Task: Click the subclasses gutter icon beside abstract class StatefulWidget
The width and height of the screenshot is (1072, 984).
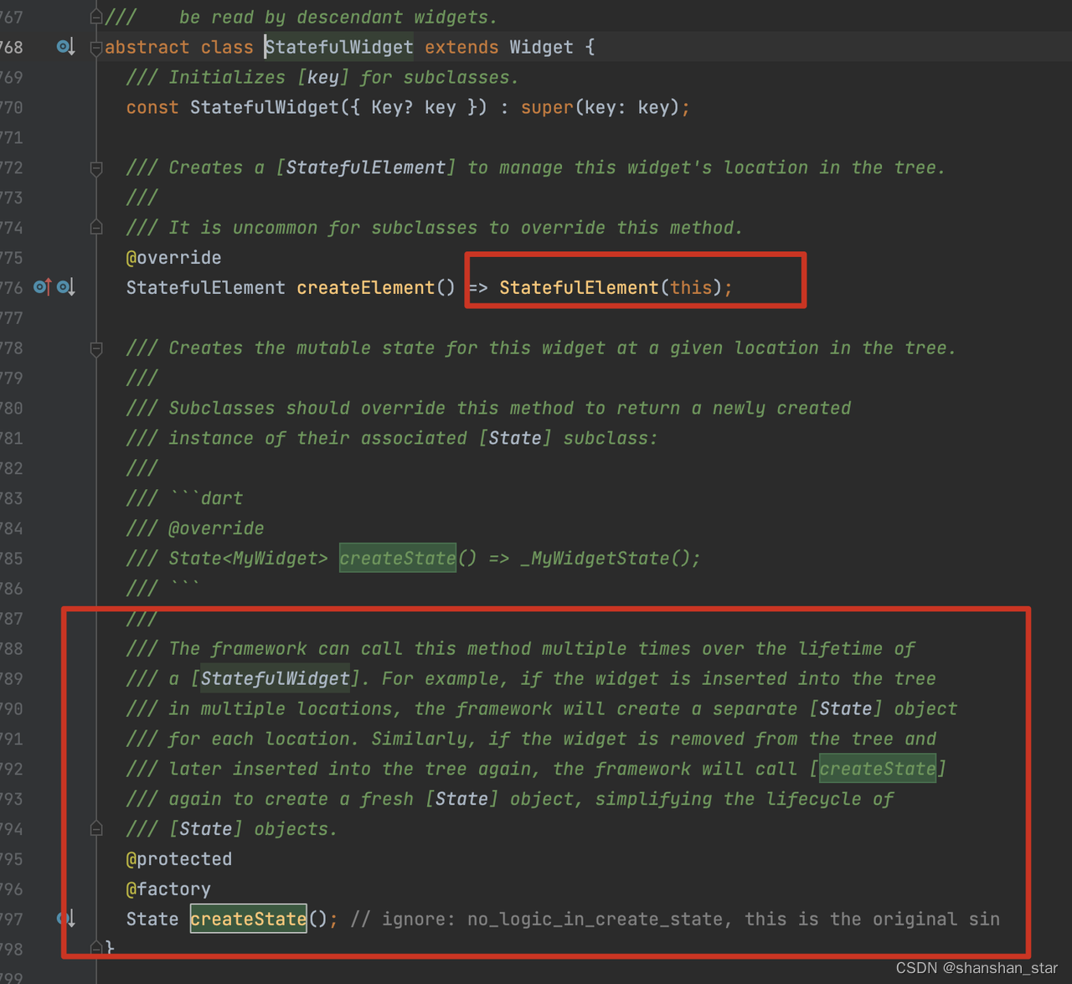Action: (x=66, y=47)
